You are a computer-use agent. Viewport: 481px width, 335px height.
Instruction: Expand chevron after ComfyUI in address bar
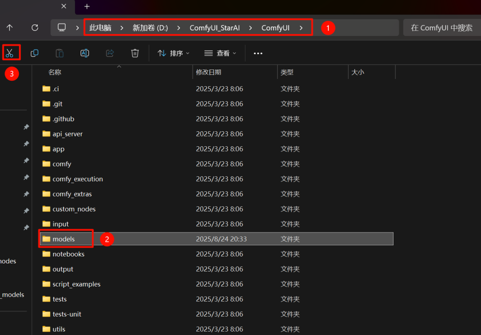[x=301, y=28]
